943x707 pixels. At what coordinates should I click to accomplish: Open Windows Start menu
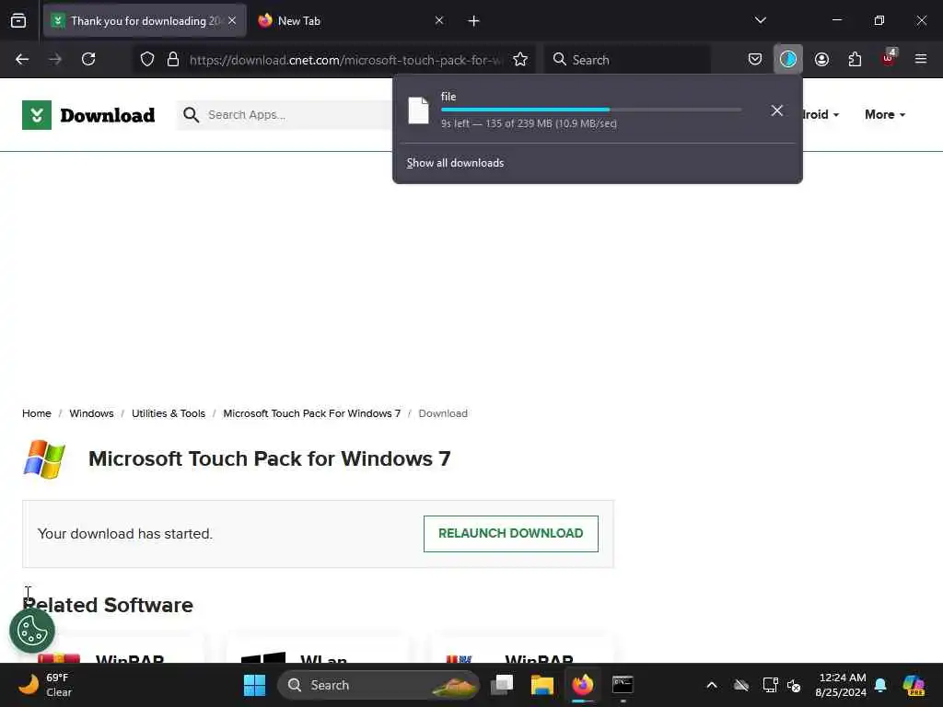coord(254,685)
